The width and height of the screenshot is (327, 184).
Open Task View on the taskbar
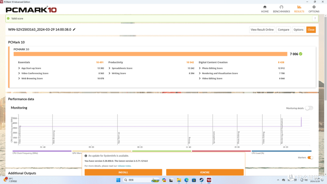[x=171, y=180]
